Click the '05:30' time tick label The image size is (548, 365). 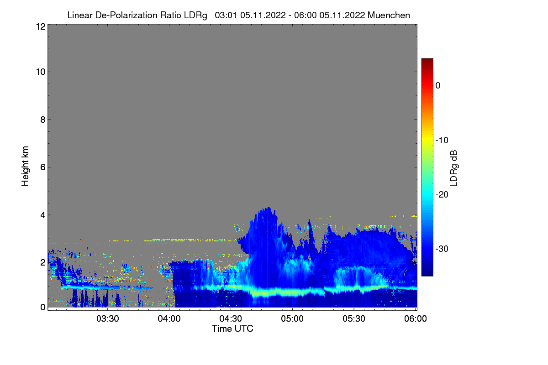354,318
